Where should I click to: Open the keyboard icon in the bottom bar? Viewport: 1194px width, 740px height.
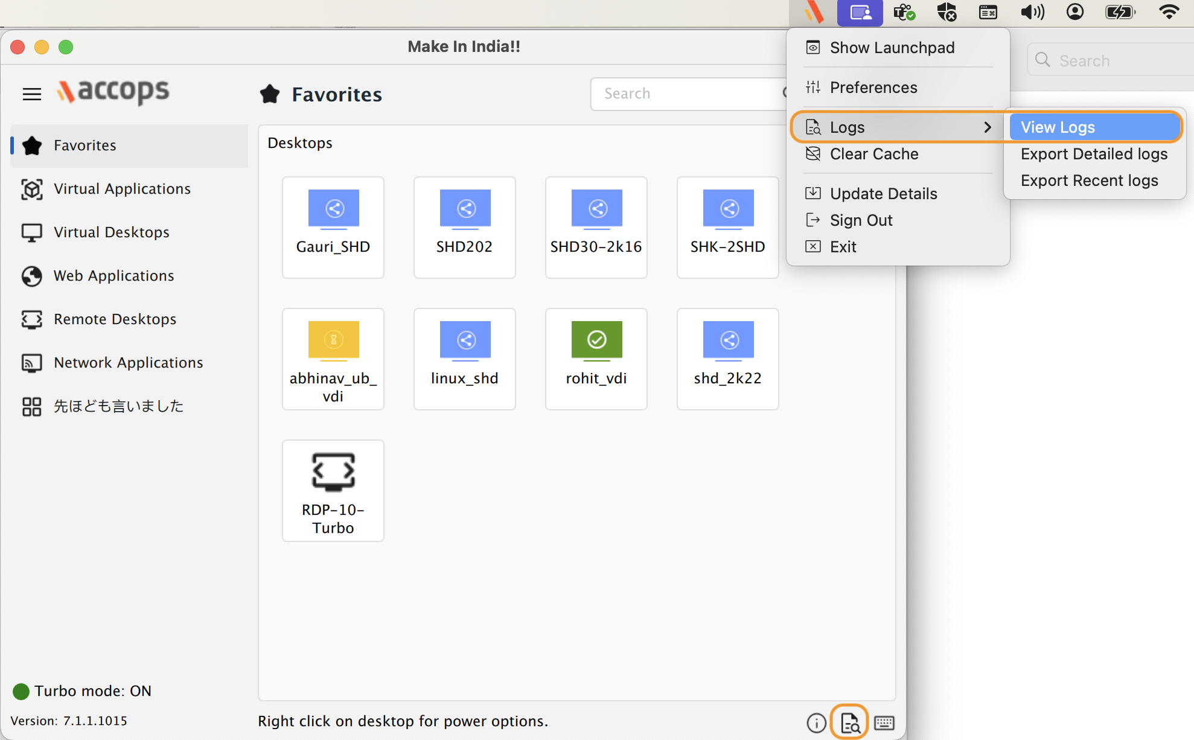[884, 722]
